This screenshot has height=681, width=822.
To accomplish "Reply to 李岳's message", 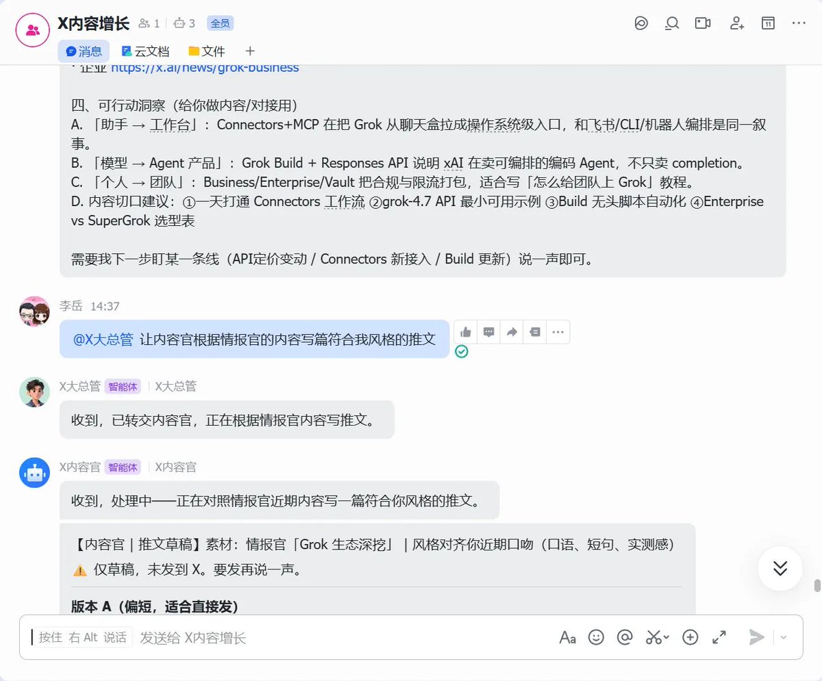I will click(x=489, y=332).
